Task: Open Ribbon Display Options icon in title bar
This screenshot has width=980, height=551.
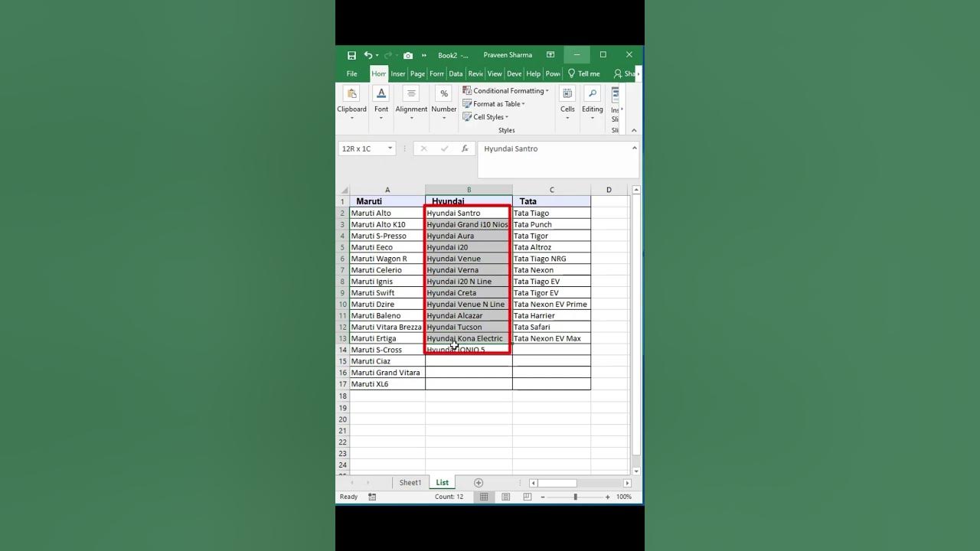Action: 550,55
